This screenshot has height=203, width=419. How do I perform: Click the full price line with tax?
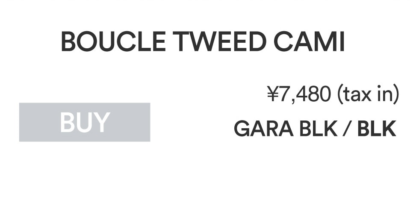(x=333, y=95)
